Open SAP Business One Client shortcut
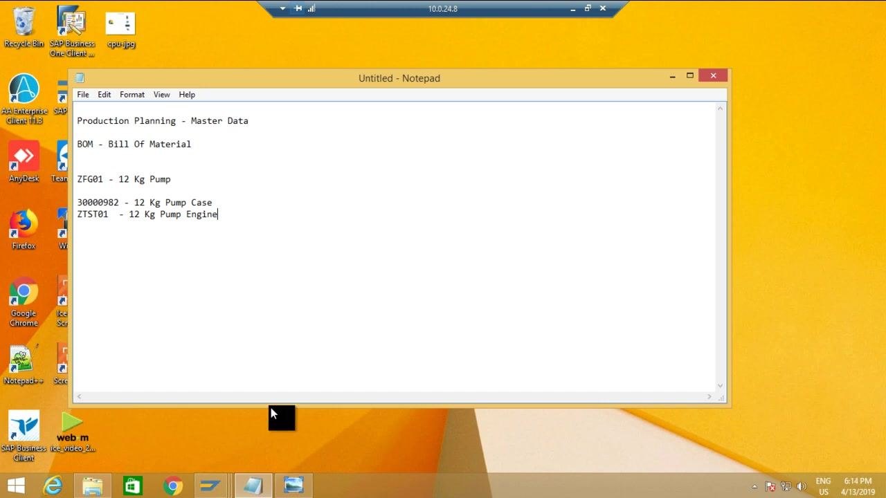The image size is (886, 498). [72, 32]
